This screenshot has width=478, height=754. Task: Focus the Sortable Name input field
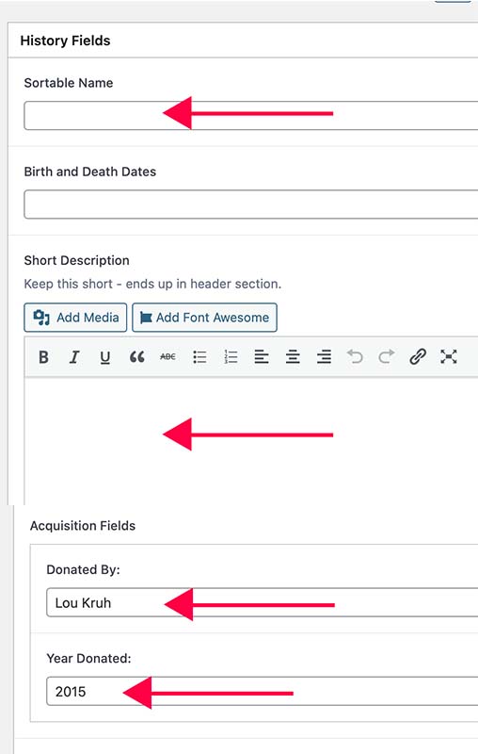pyautogui.click(x=251, y=115)
